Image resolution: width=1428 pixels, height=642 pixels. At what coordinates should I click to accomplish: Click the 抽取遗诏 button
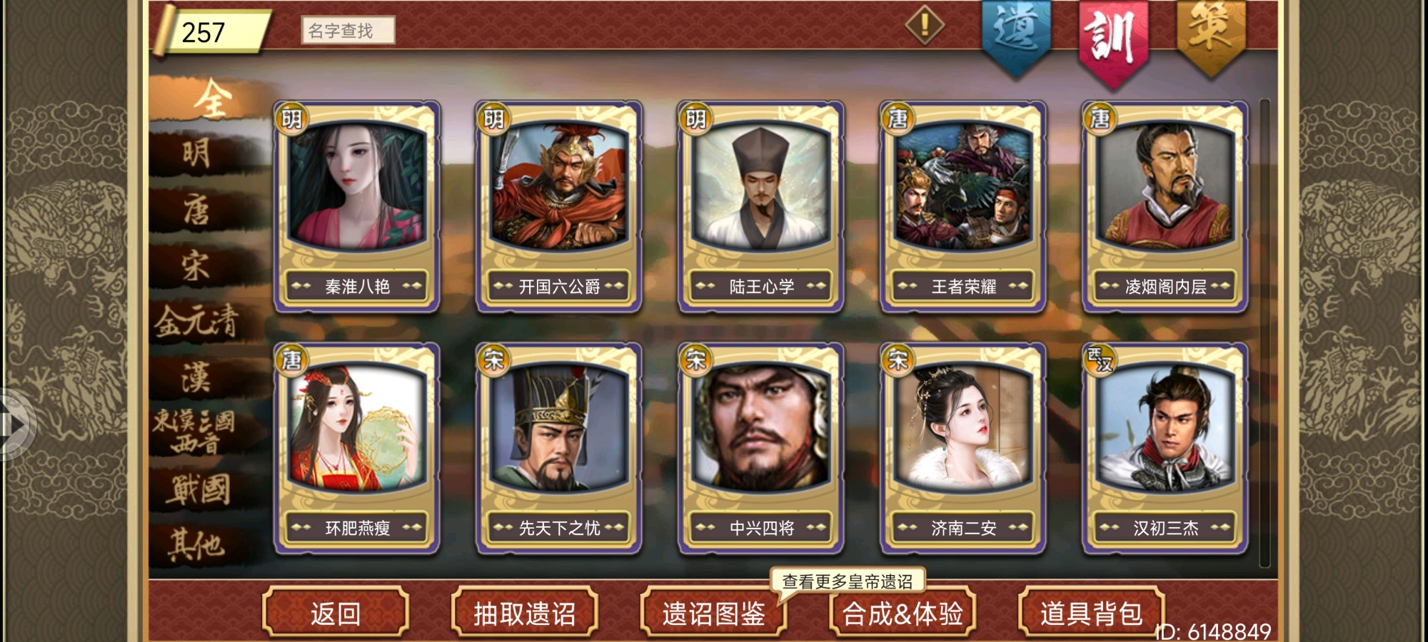[x=525, y=613]
